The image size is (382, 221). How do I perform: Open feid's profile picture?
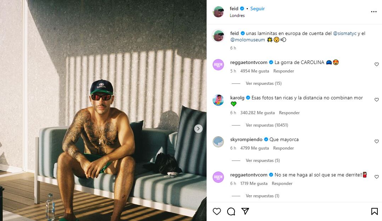[219, 11]
